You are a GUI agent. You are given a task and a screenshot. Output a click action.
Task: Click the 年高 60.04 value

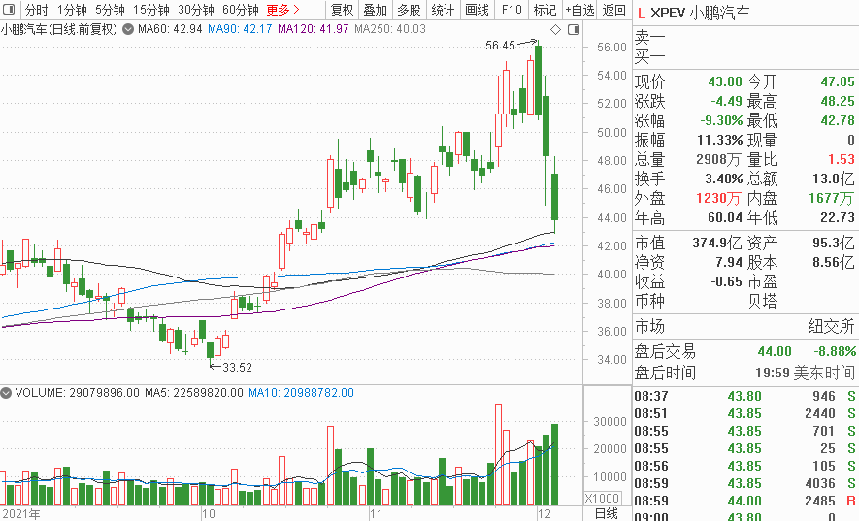point(725,217)
